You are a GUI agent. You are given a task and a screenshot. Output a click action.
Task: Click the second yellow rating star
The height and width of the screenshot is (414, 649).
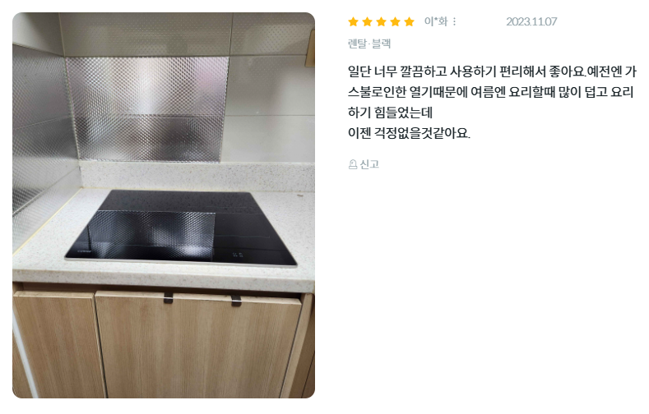coord(367,21)
